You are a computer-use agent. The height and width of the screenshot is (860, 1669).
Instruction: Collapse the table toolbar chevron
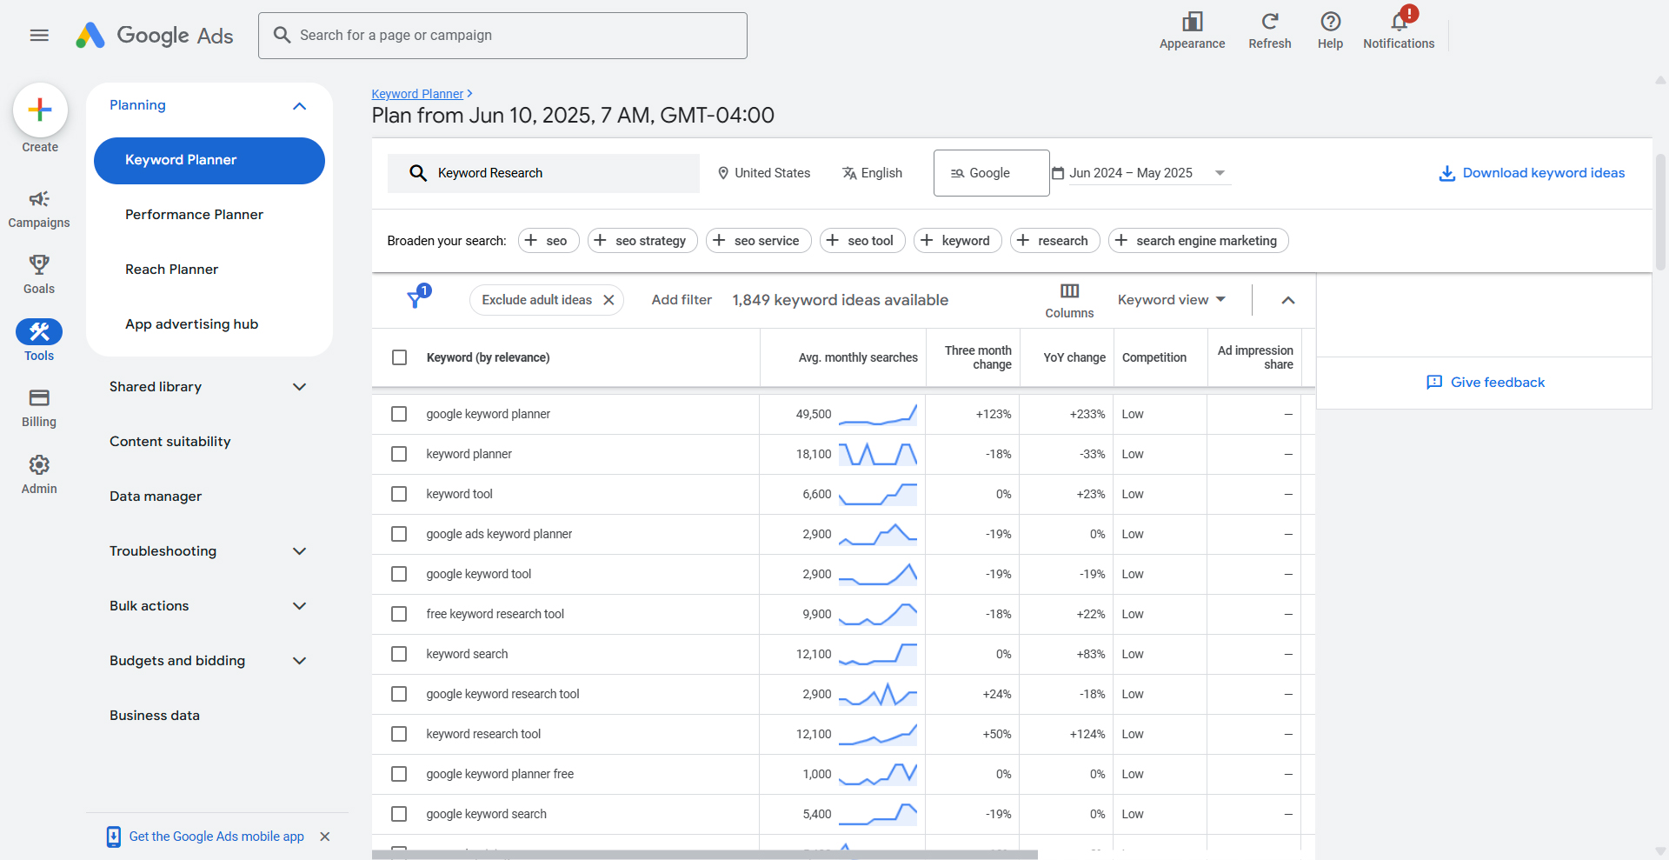click(1288, 300)
